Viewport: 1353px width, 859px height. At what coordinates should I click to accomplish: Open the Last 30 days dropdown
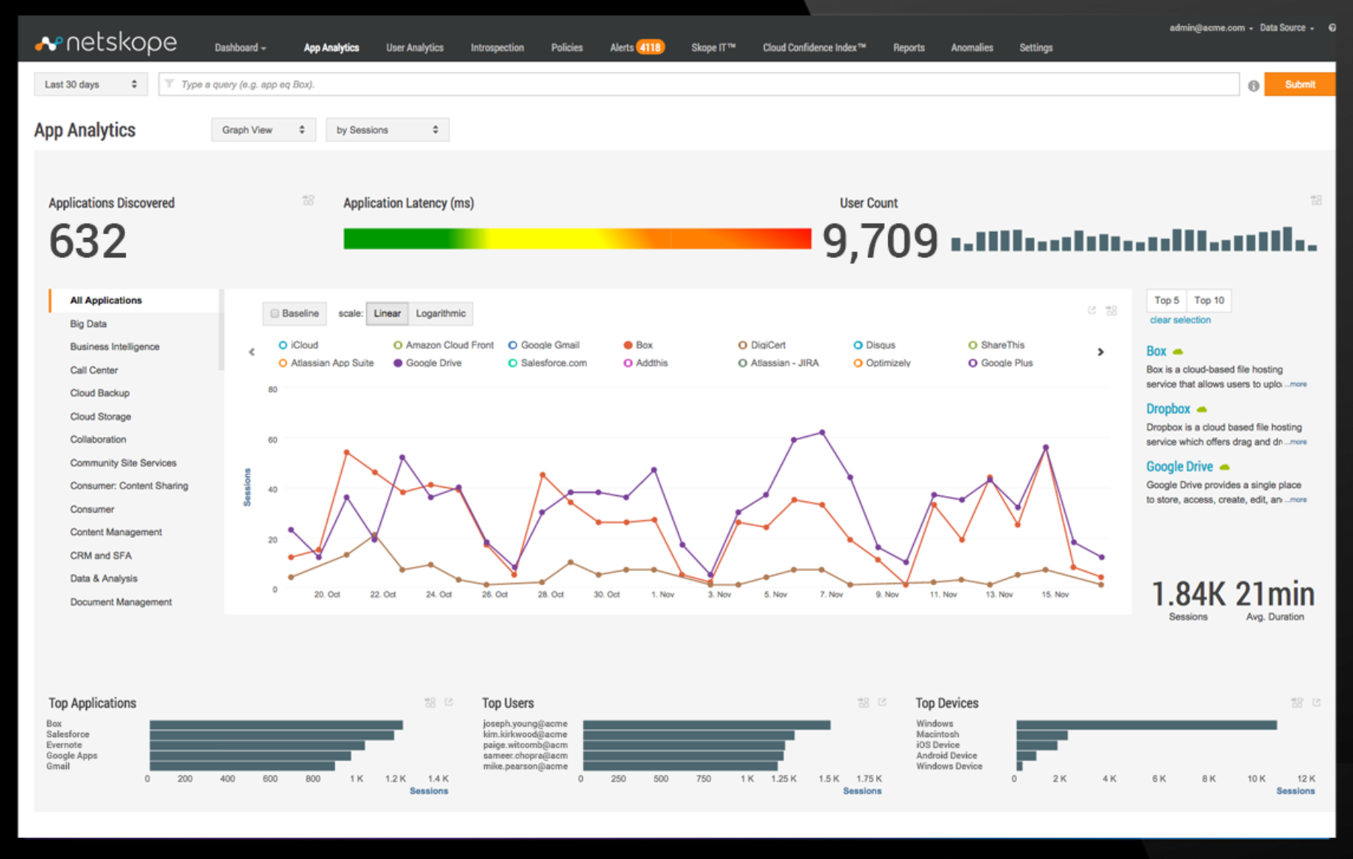[x=91, y=85]
